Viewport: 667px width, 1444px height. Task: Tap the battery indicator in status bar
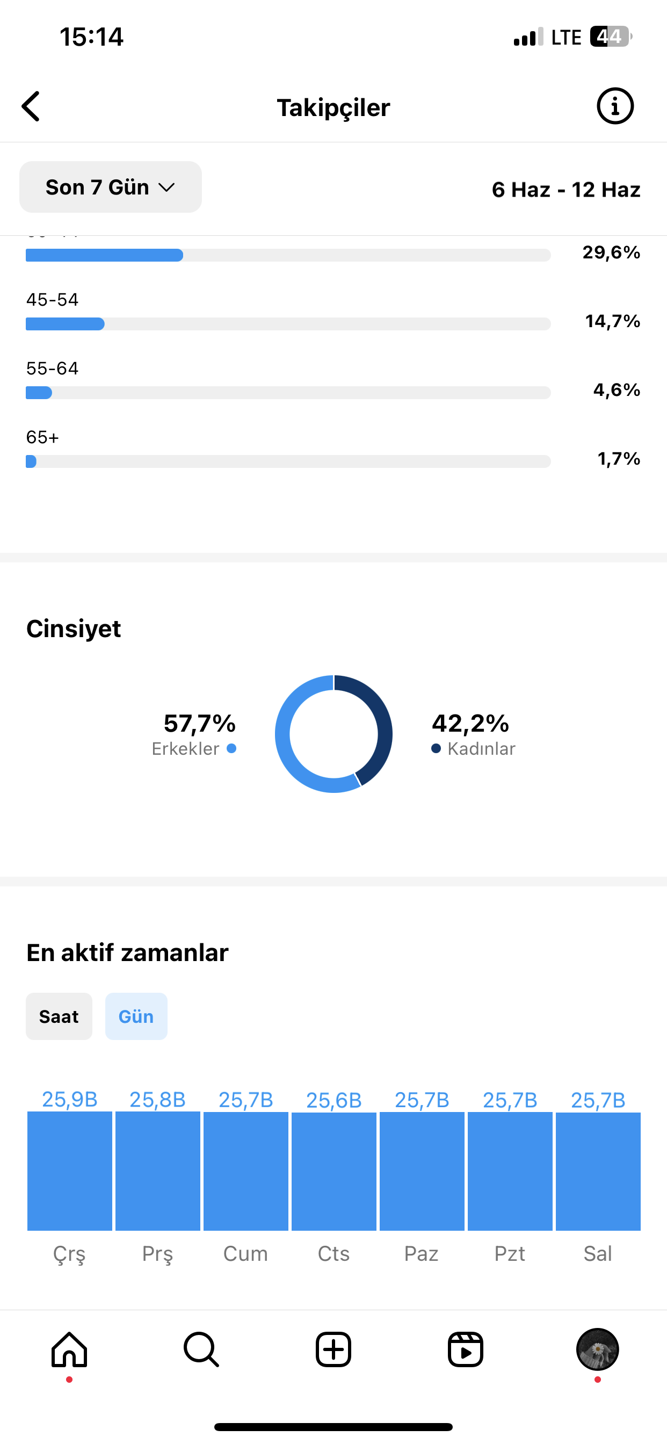point(611,37)
